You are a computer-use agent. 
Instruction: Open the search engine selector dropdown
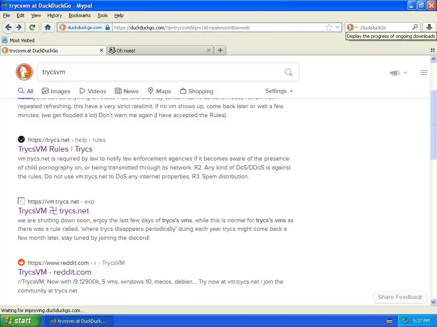point(352,27)
